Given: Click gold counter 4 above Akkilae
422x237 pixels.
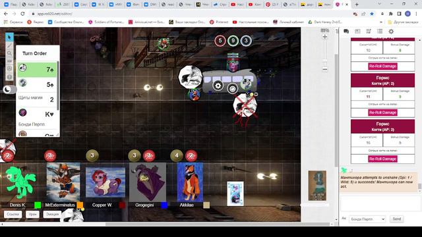Looking at the screenshot, I should tap(177, 155).
